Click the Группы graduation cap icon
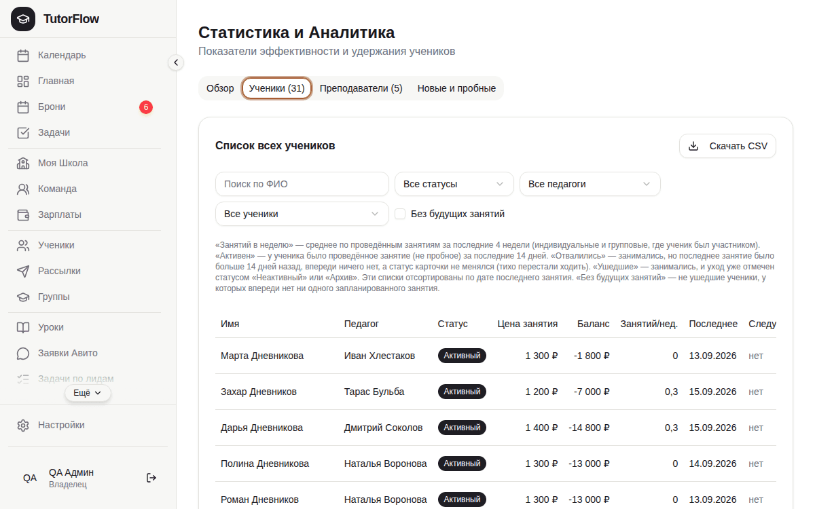Image resolution: width=815 pixels, height=509 pixels. point(23,297)
